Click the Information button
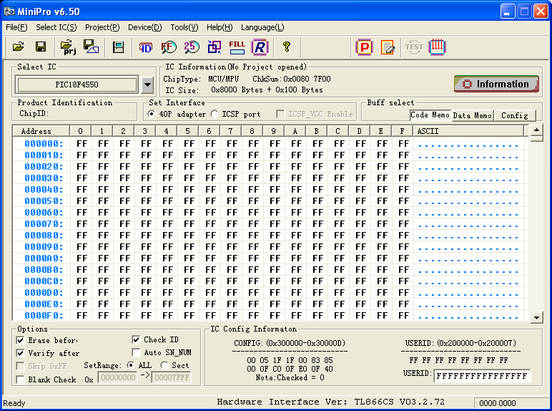This screenshot has width=552, height=411. [496, 84]
